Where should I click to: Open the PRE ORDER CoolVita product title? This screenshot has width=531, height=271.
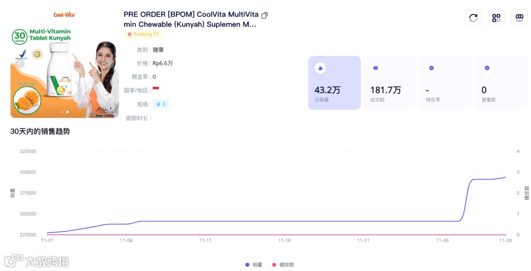pos(191,19)
